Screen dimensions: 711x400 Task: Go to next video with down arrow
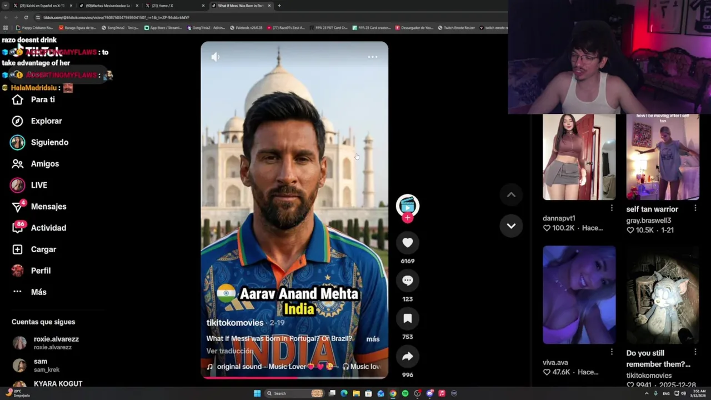[x=511, y=226]
